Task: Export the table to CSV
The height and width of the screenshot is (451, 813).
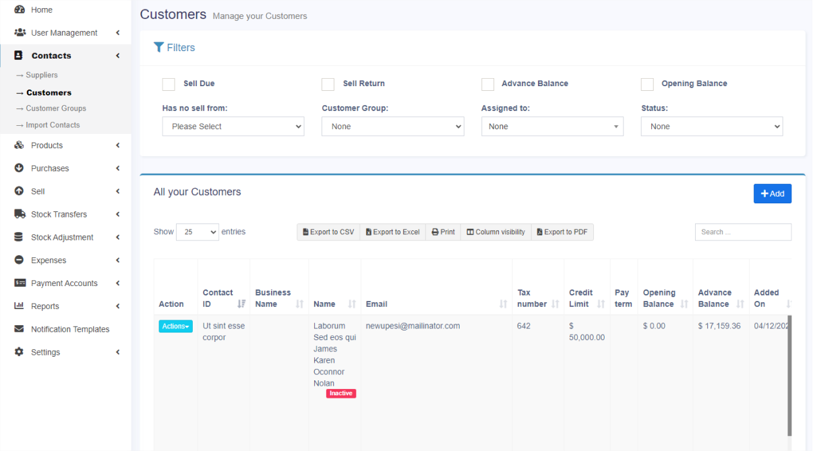Action: click(x=328, y=232)
